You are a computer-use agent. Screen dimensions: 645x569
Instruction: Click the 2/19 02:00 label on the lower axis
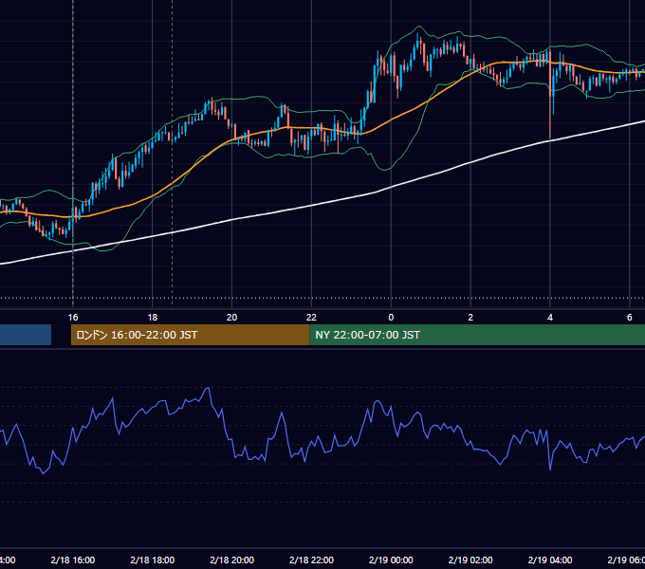pos(470,560)
